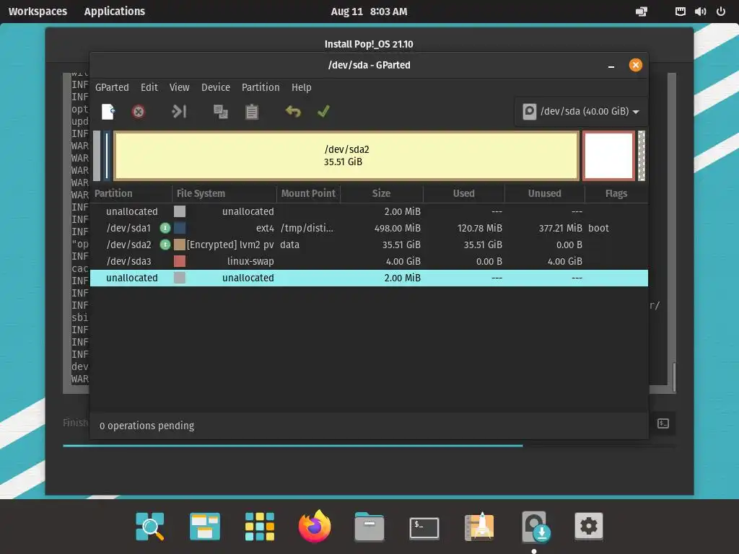
Task: Open the Applications menu in the top bar
Action: coord(115,12)
